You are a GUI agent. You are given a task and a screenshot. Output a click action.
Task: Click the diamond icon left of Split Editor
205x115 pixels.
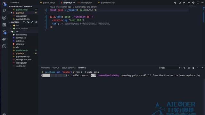193,3
